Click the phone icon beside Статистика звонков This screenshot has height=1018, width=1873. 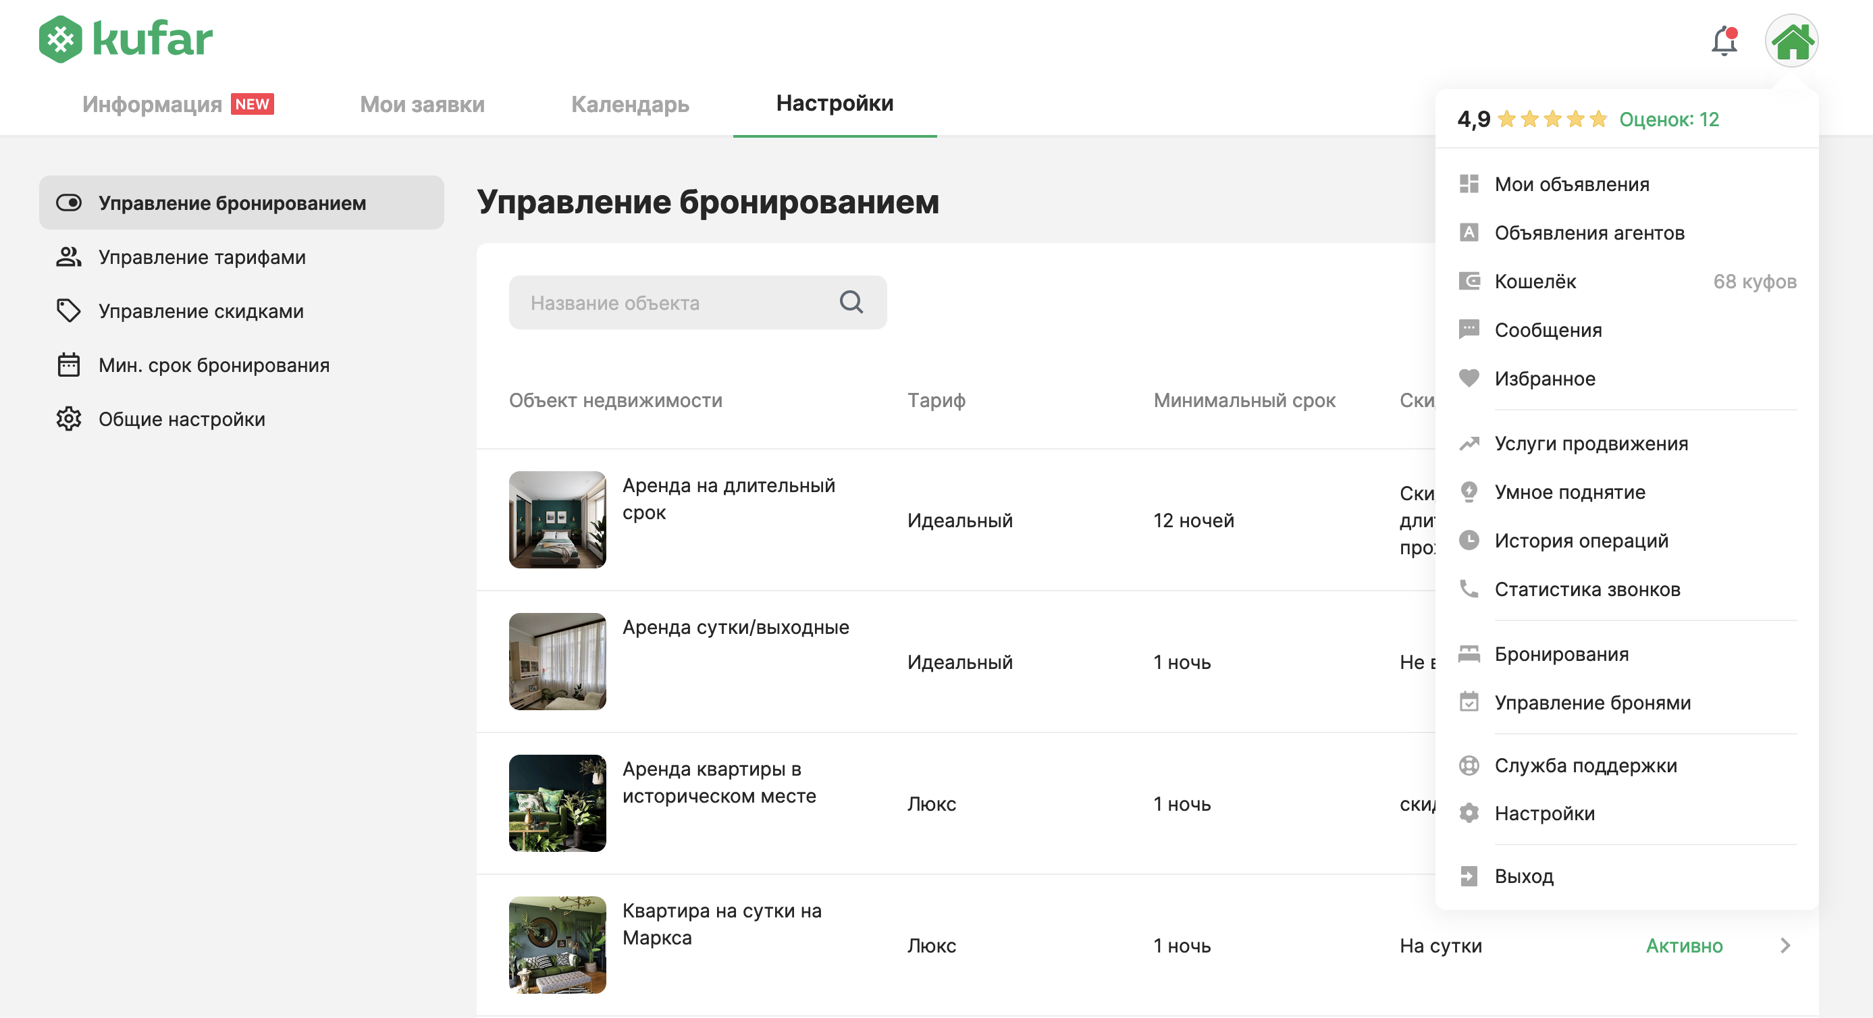coord(1469,589)
